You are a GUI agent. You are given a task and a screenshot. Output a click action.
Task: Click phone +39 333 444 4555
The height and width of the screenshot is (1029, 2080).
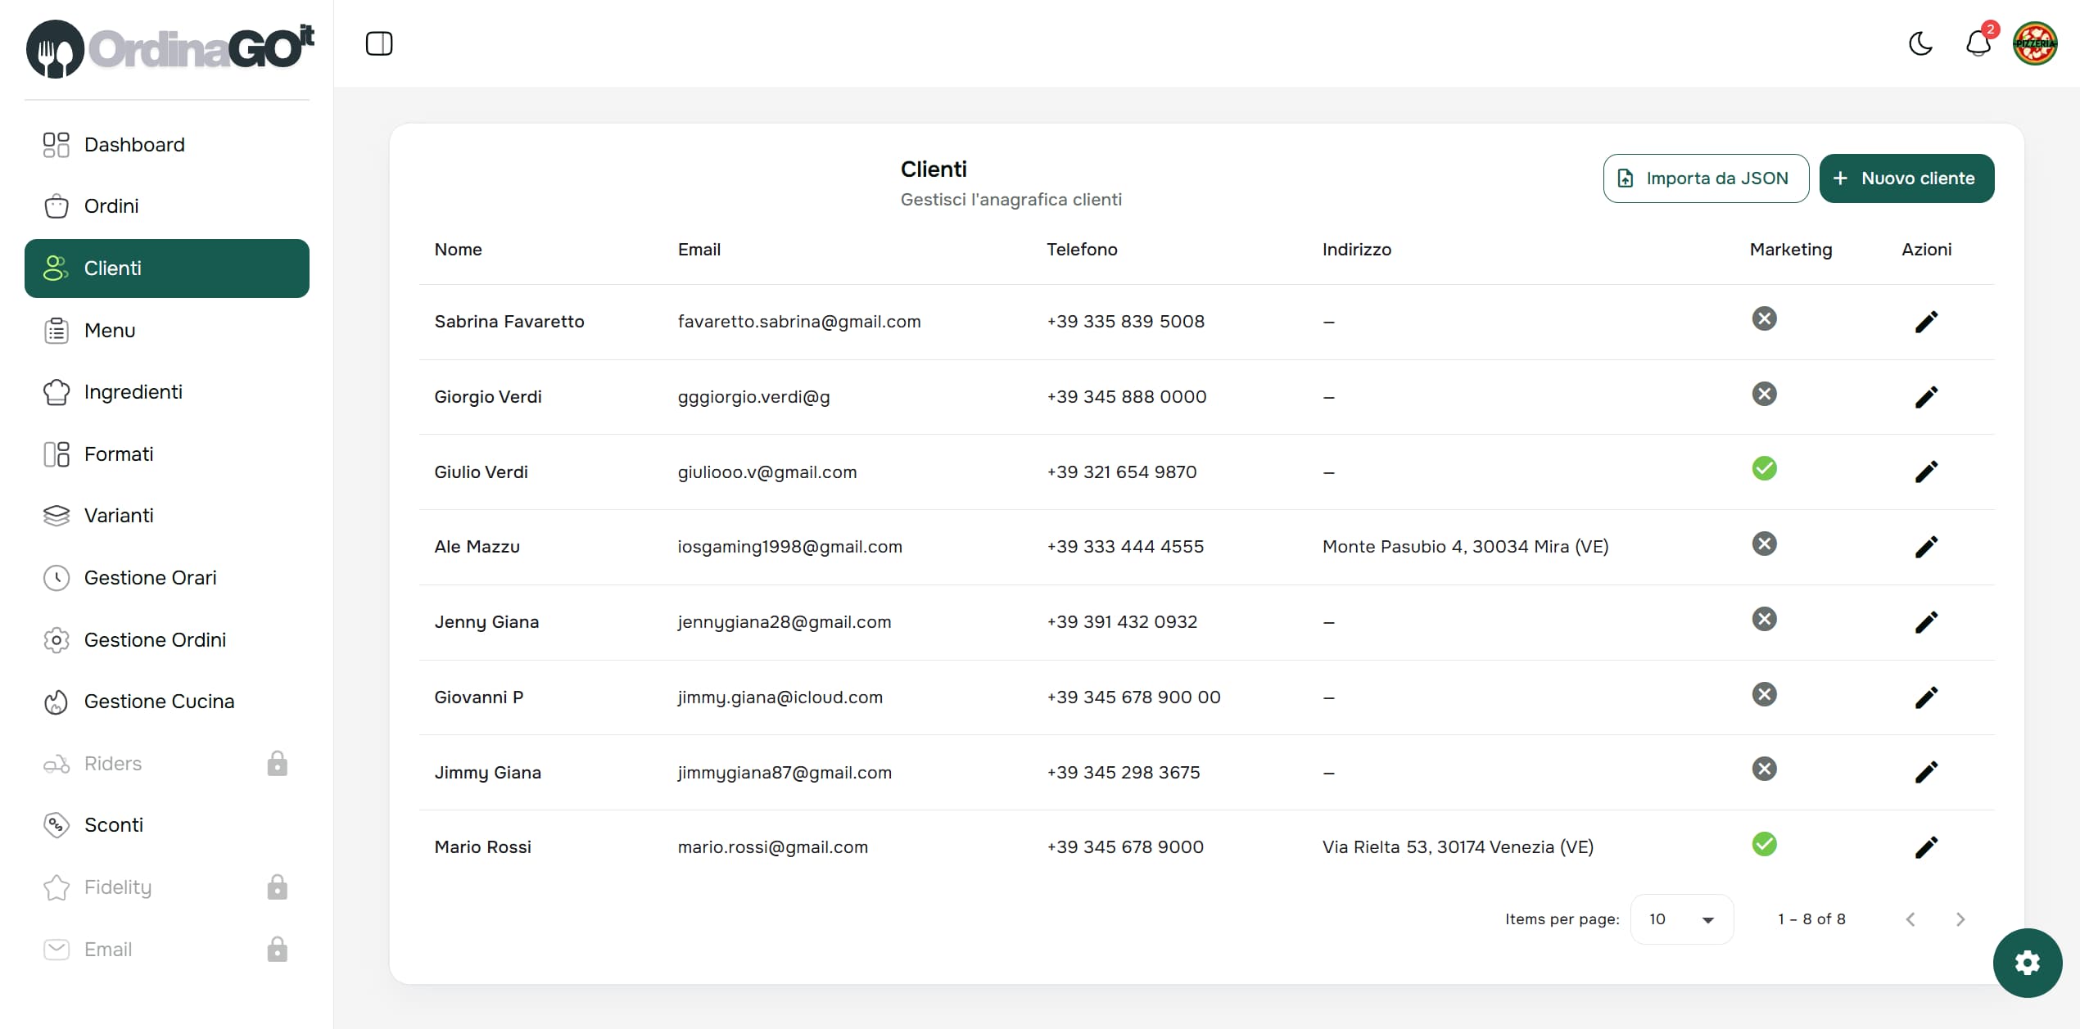pyautogui.click(x=1124, y=547)
